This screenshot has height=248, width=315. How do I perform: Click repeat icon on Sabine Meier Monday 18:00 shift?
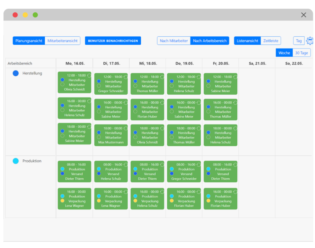(x=89, y=127)
